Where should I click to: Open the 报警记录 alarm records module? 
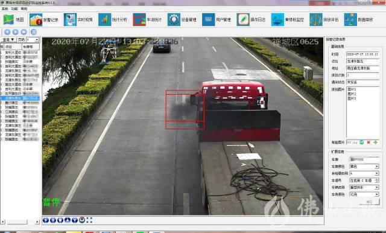pyautogui.click(x=44, y=20)
